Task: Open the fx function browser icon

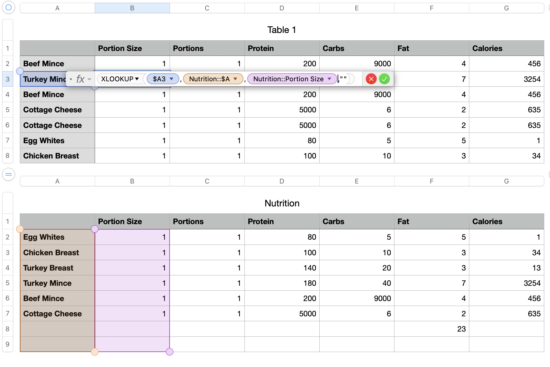Action: pos(80,79)
